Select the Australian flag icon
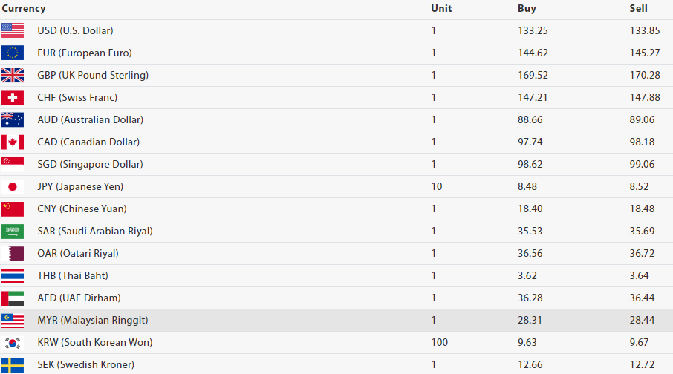The height and width of the screenshot is (374, 673). click(13, 119)
